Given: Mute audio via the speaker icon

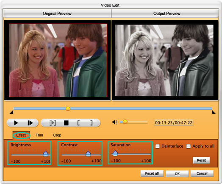Looking at the screenshot, I should [115, 122].
